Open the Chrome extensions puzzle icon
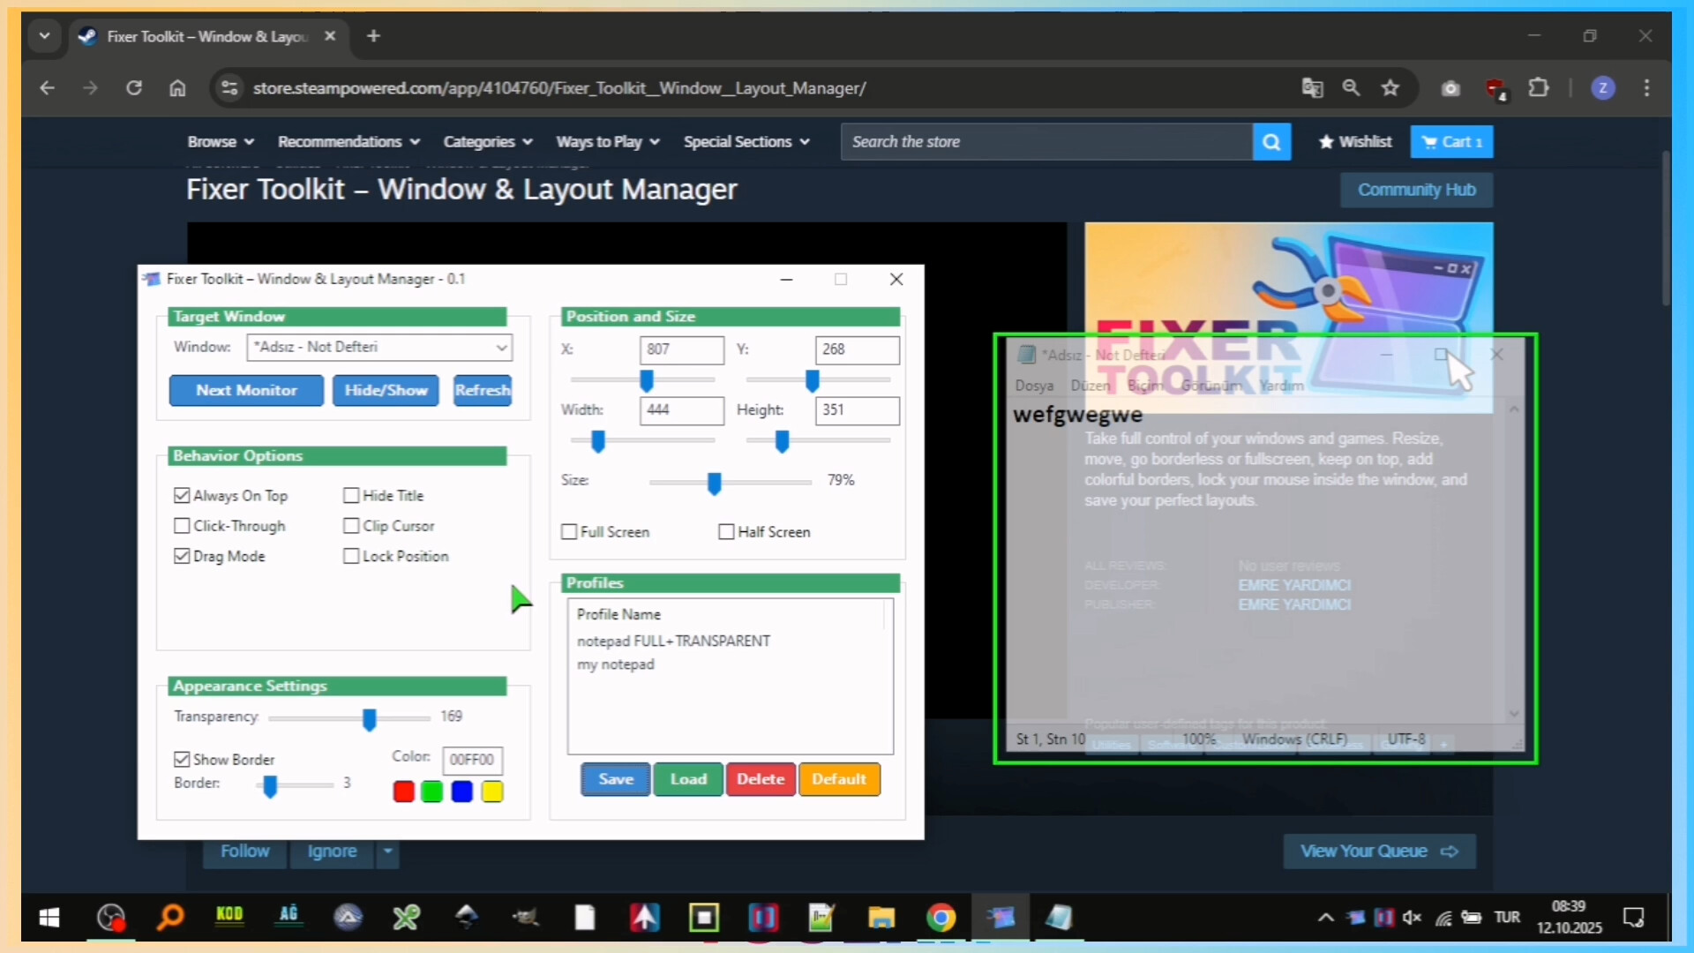 coord(1539,88)
